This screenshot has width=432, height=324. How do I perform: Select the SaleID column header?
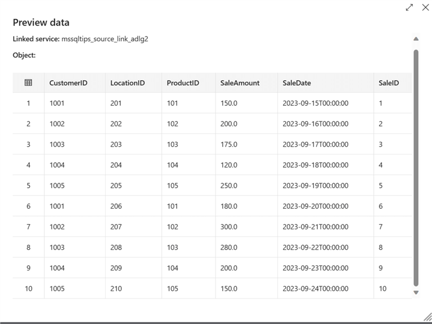pyautogui.click(x=388, y=83)
